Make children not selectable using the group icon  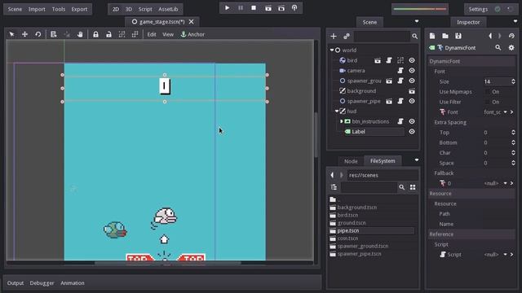[x=122, y=34]
